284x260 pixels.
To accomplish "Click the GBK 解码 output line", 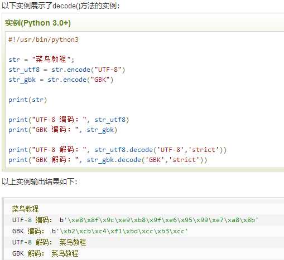I will click(x=45, y=253).
